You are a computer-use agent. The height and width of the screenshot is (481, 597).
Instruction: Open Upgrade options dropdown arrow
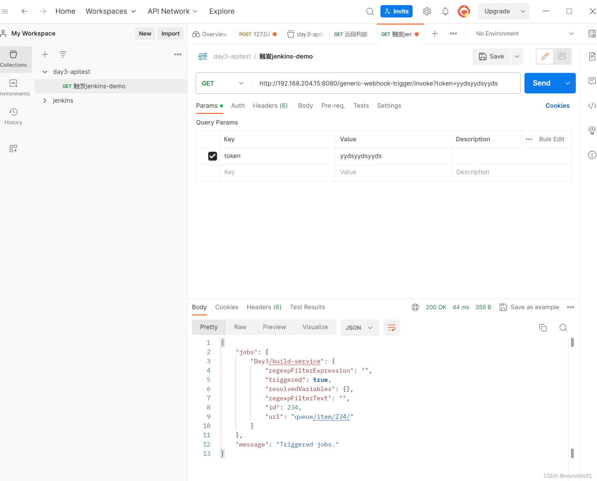tap(523, 11)
